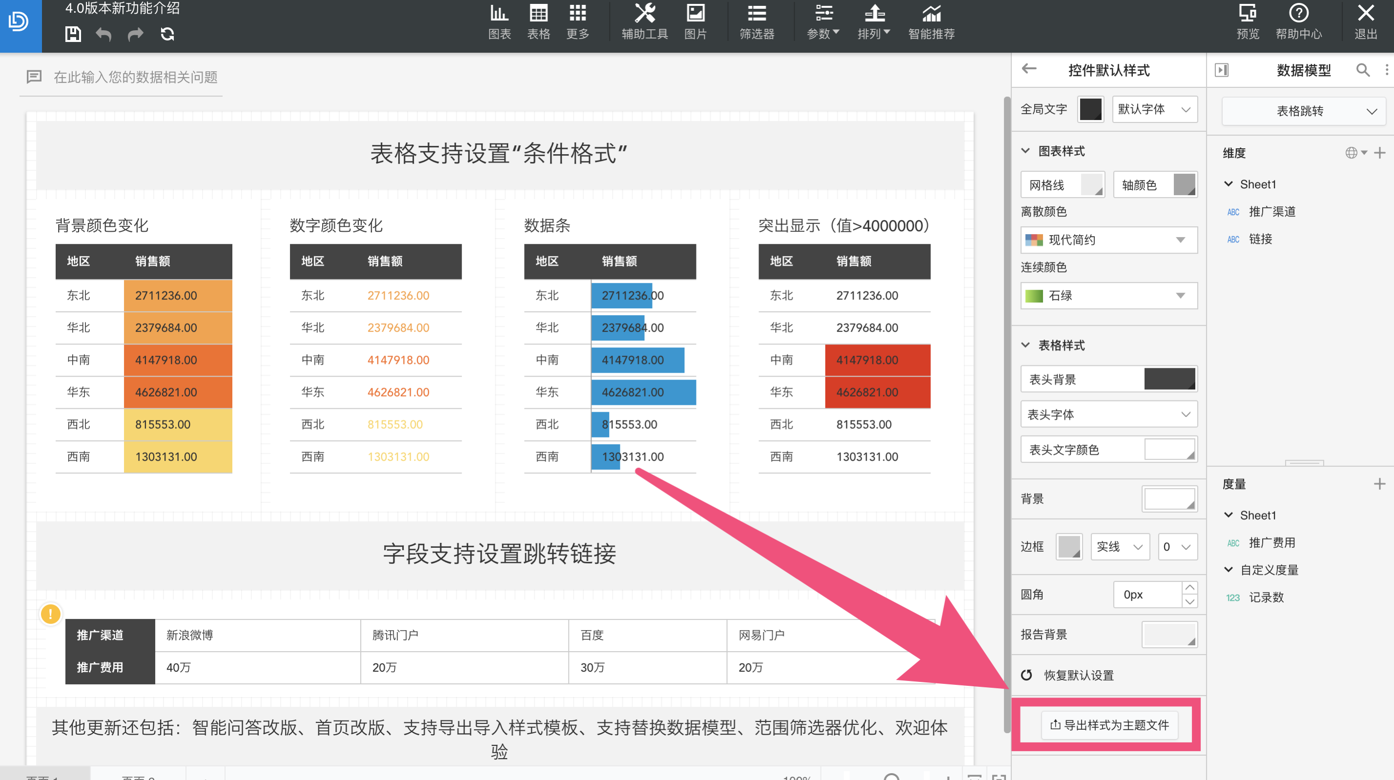Change the 边框 color swatch
The height and width of the screenshot is (780, 1394).
(1069, 546)
